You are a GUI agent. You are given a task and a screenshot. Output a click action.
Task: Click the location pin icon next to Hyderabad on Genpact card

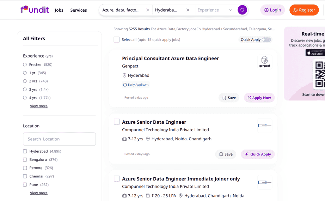coord(124,75)
